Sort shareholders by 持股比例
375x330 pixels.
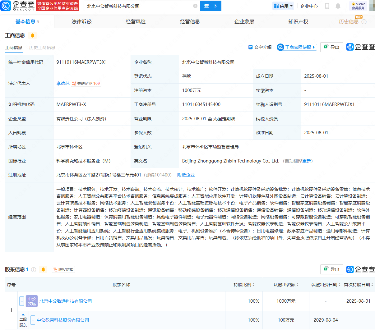pyautogui.click(x=253, y=285)
